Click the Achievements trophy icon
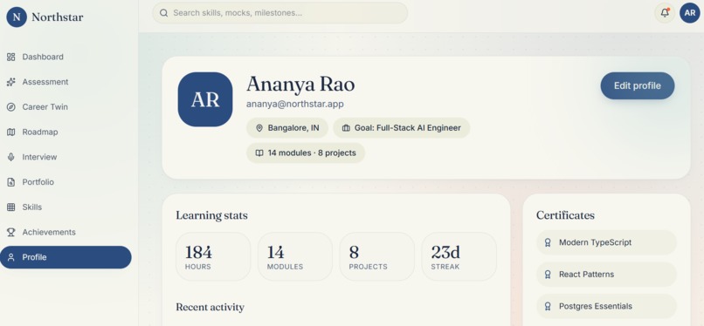 click(11, 233)
